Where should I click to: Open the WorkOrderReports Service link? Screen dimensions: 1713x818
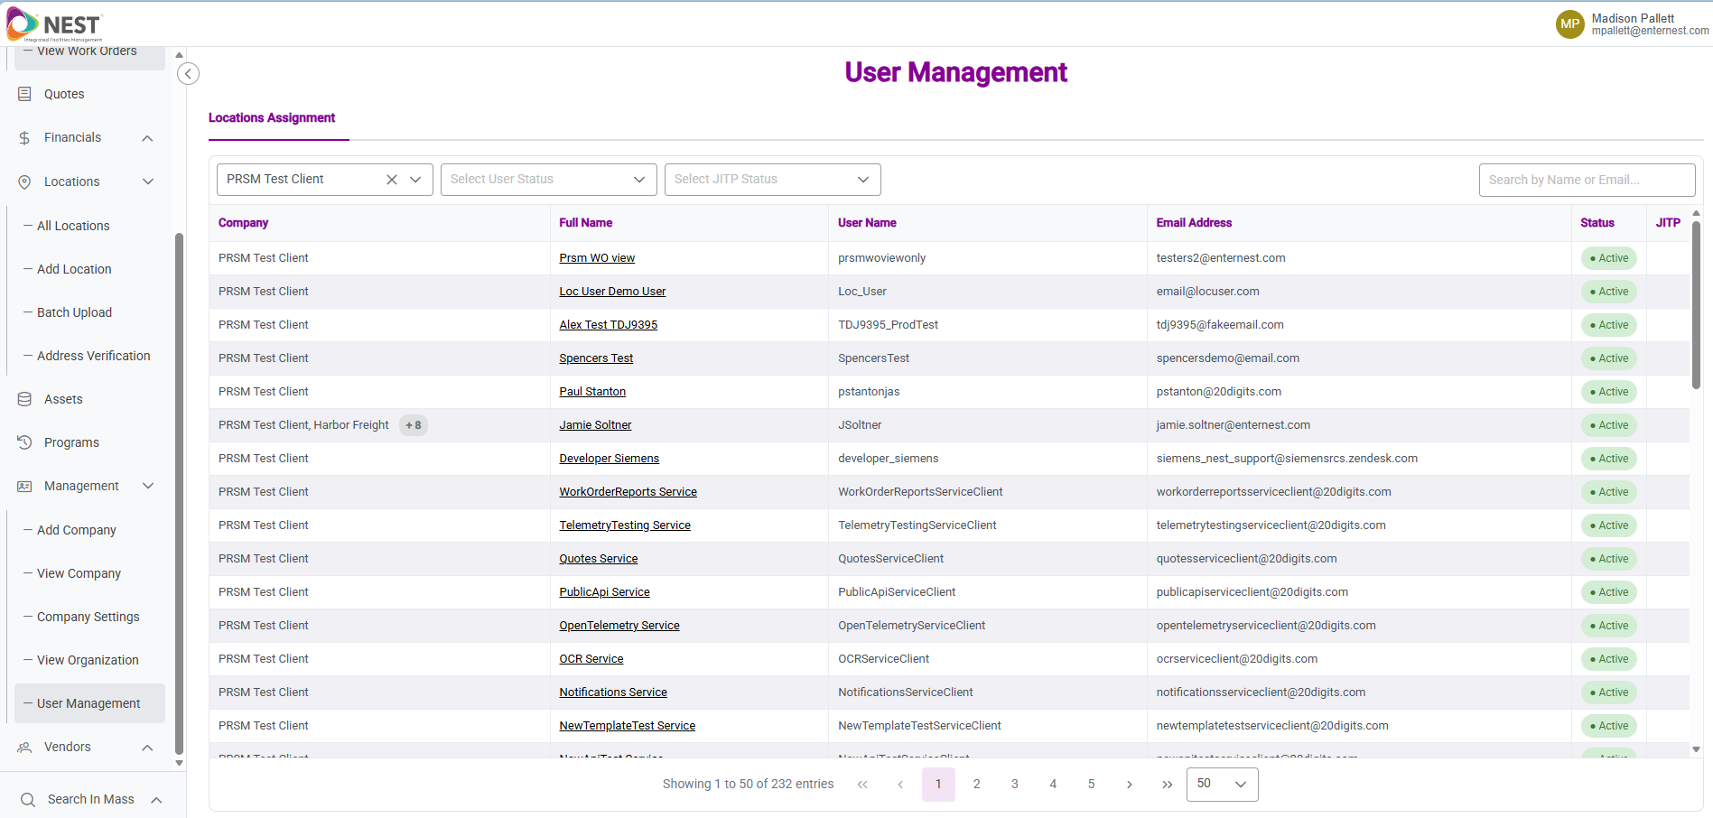coord(628,492)
